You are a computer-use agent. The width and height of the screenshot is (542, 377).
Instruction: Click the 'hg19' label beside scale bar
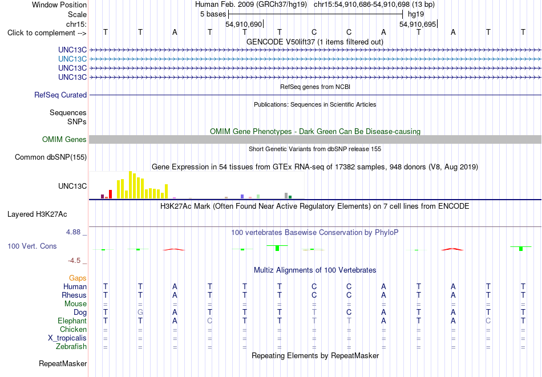[x=416, y=14]
